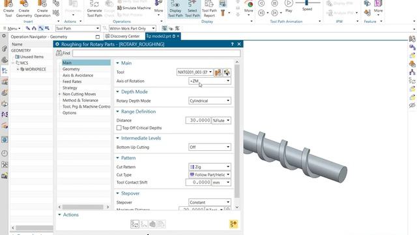Collapse the Depth Mode section
Viewport: 417px width, 235px height.
pyautogui.click(x=117, y=91)
